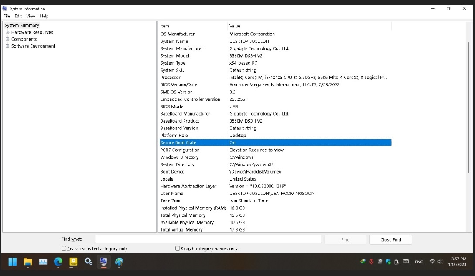Screen dimensions: 475x276
Task: Select the Time Zone row
Action: (x=275, y=201)
